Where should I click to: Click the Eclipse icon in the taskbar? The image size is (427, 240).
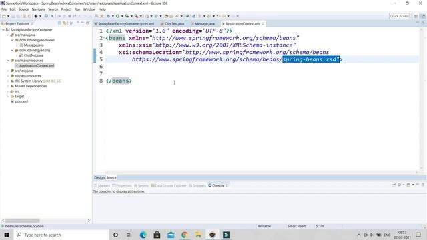pos(212,235)
